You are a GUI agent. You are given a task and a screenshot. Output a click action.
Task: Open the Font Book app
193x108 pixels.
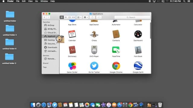(x=138, y=50)
